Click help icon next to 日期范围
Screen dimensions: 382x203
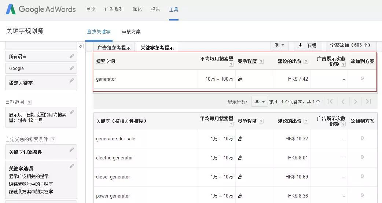click(x=29, y=102)
